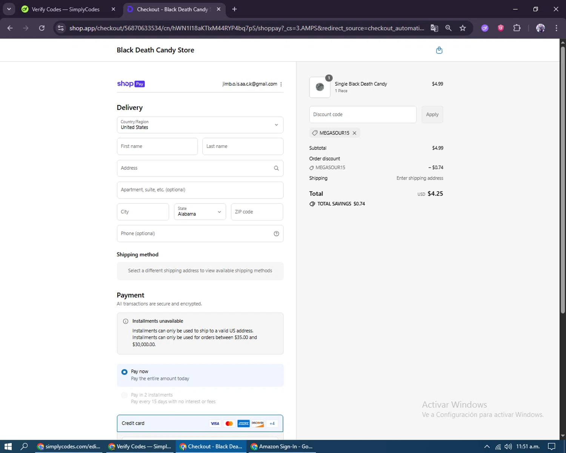
Task: Open the purple browser extension icon
Action: coord(485,28)
